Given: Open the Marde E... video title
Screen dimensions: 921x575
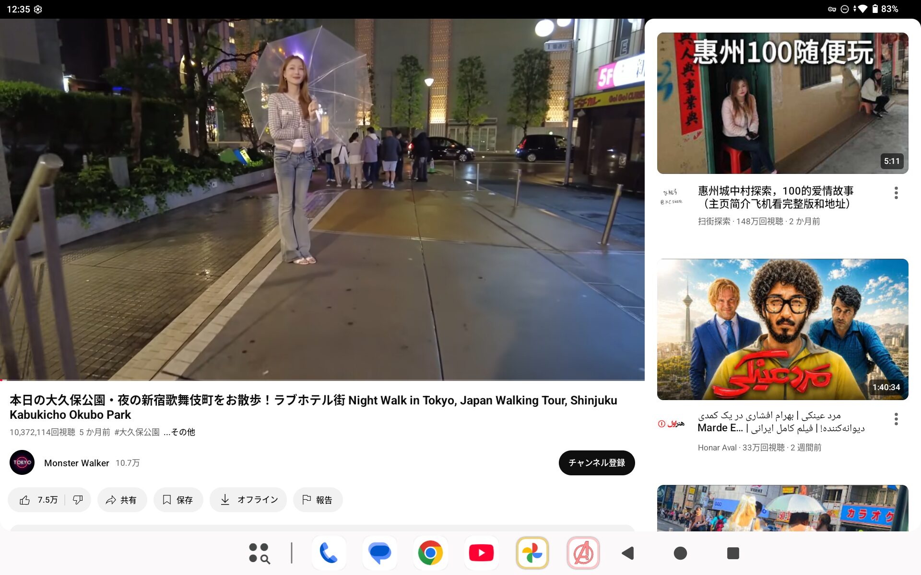Looking at the screenshot, I should (781, 422).
